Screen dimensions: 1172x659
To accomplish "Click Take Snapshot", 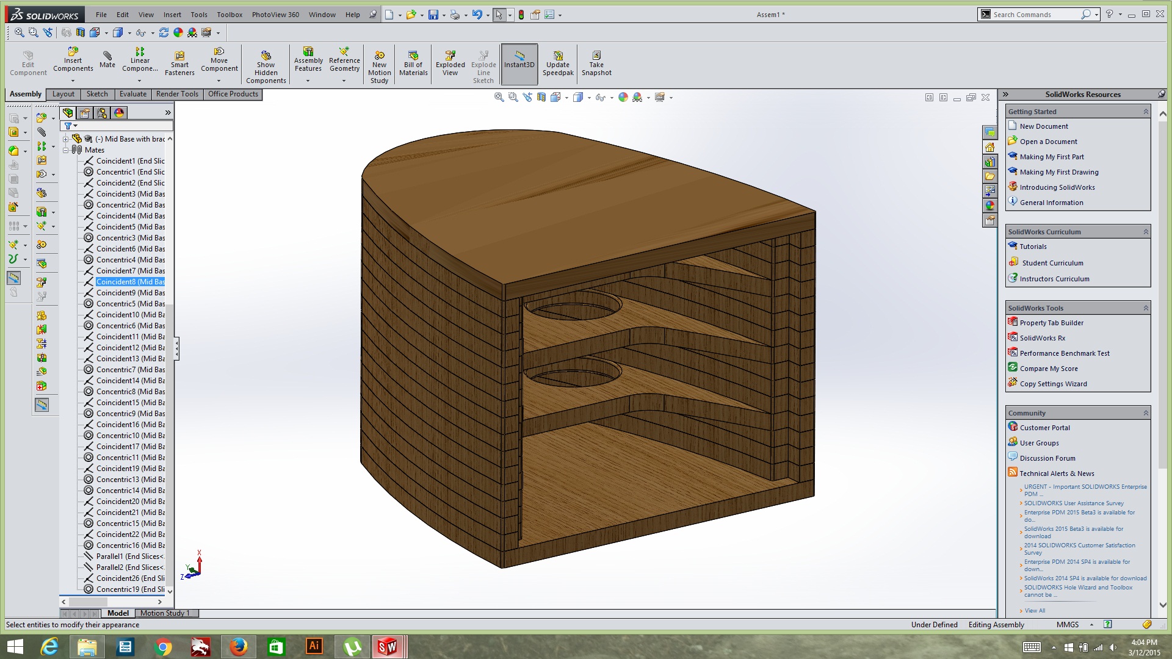I will 596,63.
